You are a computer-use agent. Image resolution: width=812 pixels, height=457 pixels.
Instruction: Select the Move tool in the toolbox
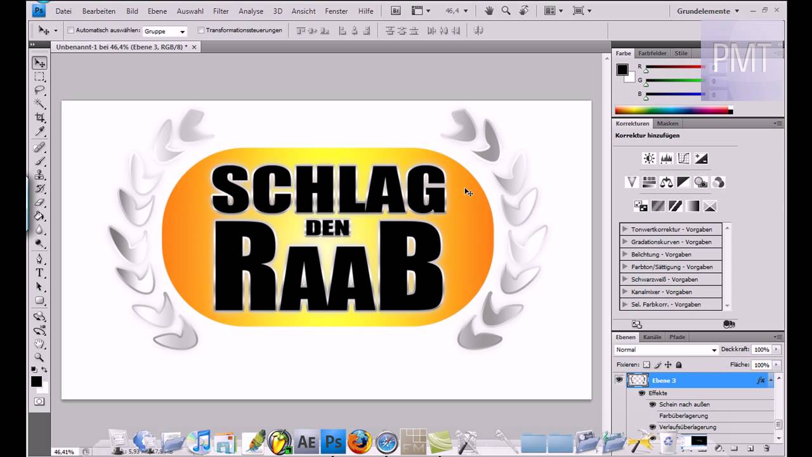pos(40,63)
